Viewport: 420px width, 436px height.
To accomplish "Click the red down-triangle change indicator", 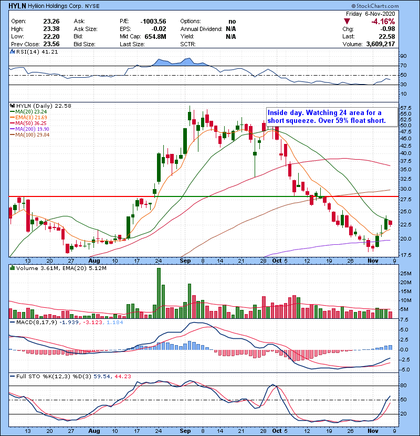I will click(x=346, y=22).
